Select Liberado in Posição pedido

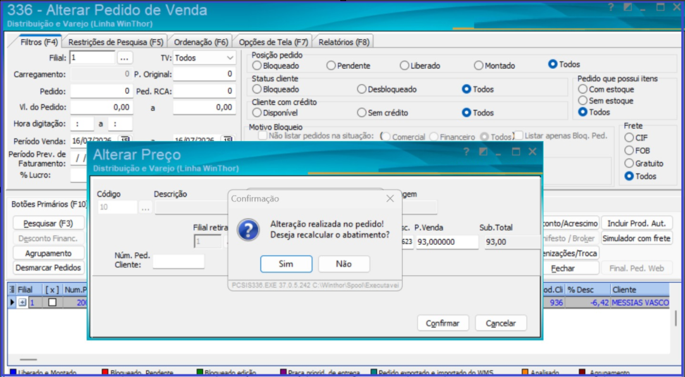pyautogui.click(x=420, y=66)
